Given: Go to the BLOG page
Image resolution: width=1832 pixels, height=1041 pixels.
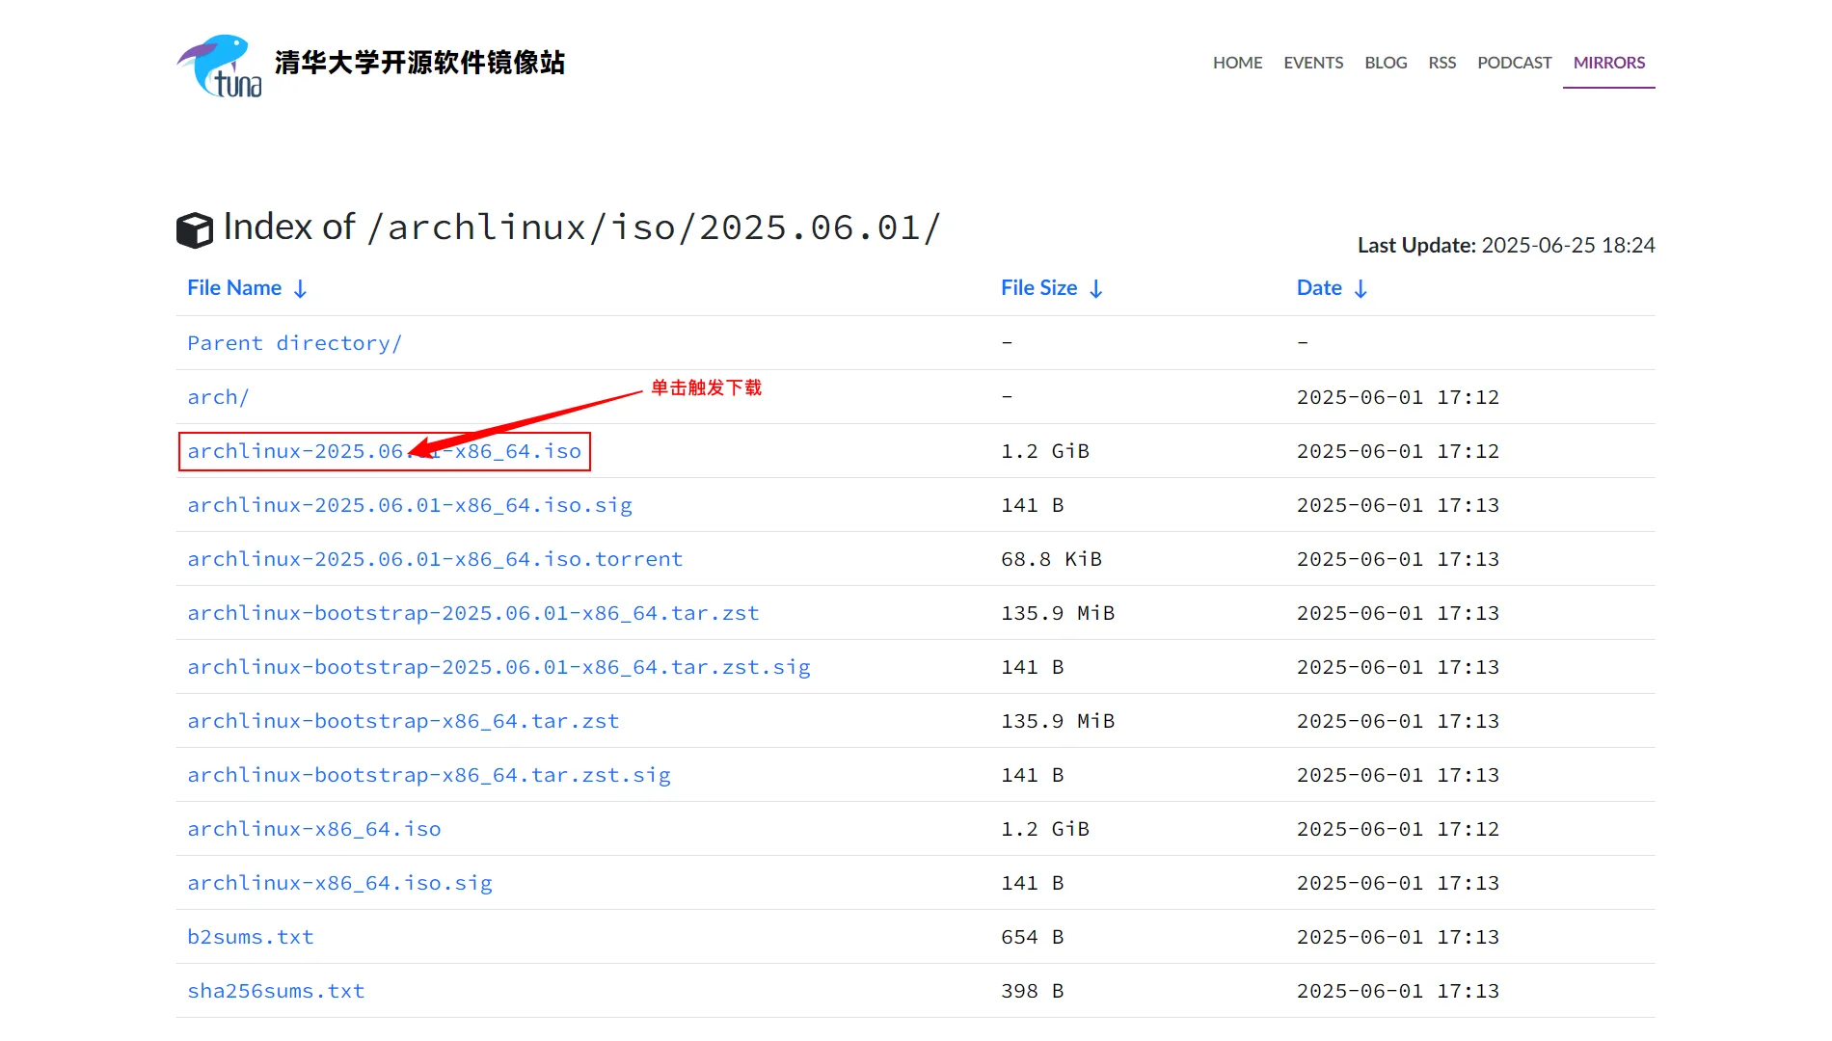Looking at the screenshot, I should 1386,63.
